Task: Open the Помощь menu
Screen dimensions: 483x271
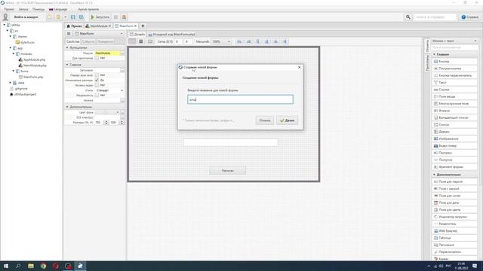Action: (x=38, y=9)
